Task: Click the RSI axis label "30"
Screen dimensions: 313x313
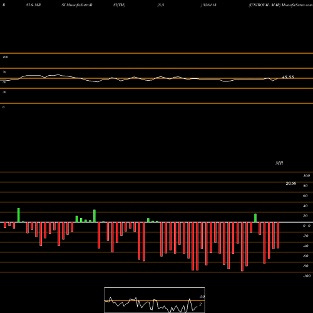Action: click(4, 92)
